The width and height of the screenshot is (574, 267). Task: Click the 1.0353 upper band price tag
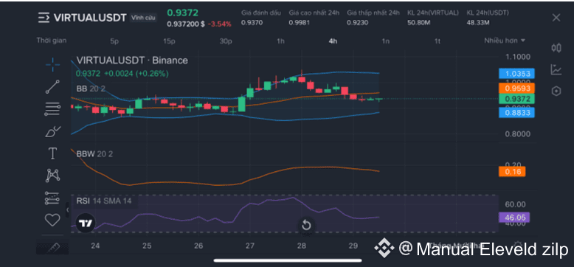[516, 74]
